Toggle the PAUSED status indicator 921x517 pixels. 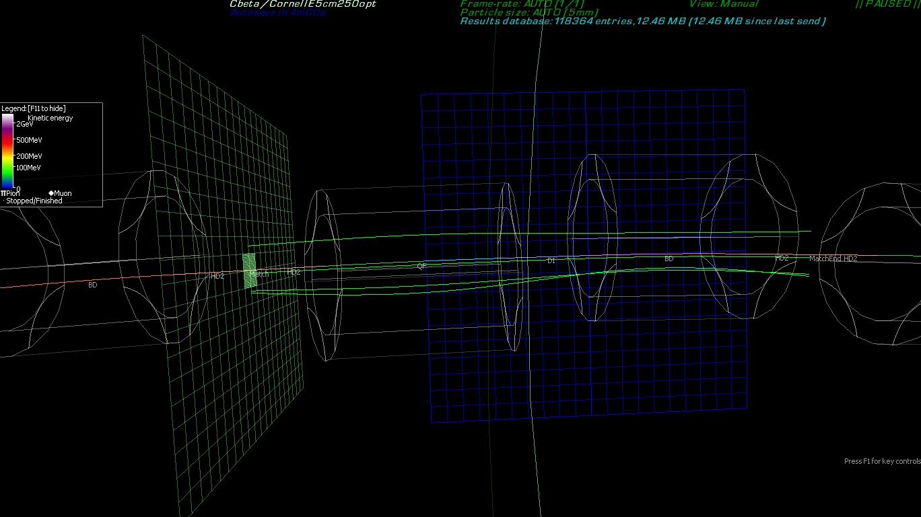click(887, 4)
